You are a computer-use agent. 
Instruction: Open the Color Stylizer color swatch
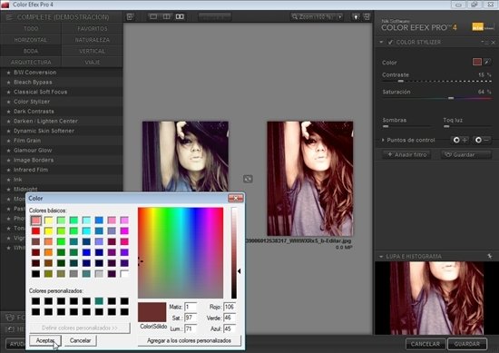(476, 62)
